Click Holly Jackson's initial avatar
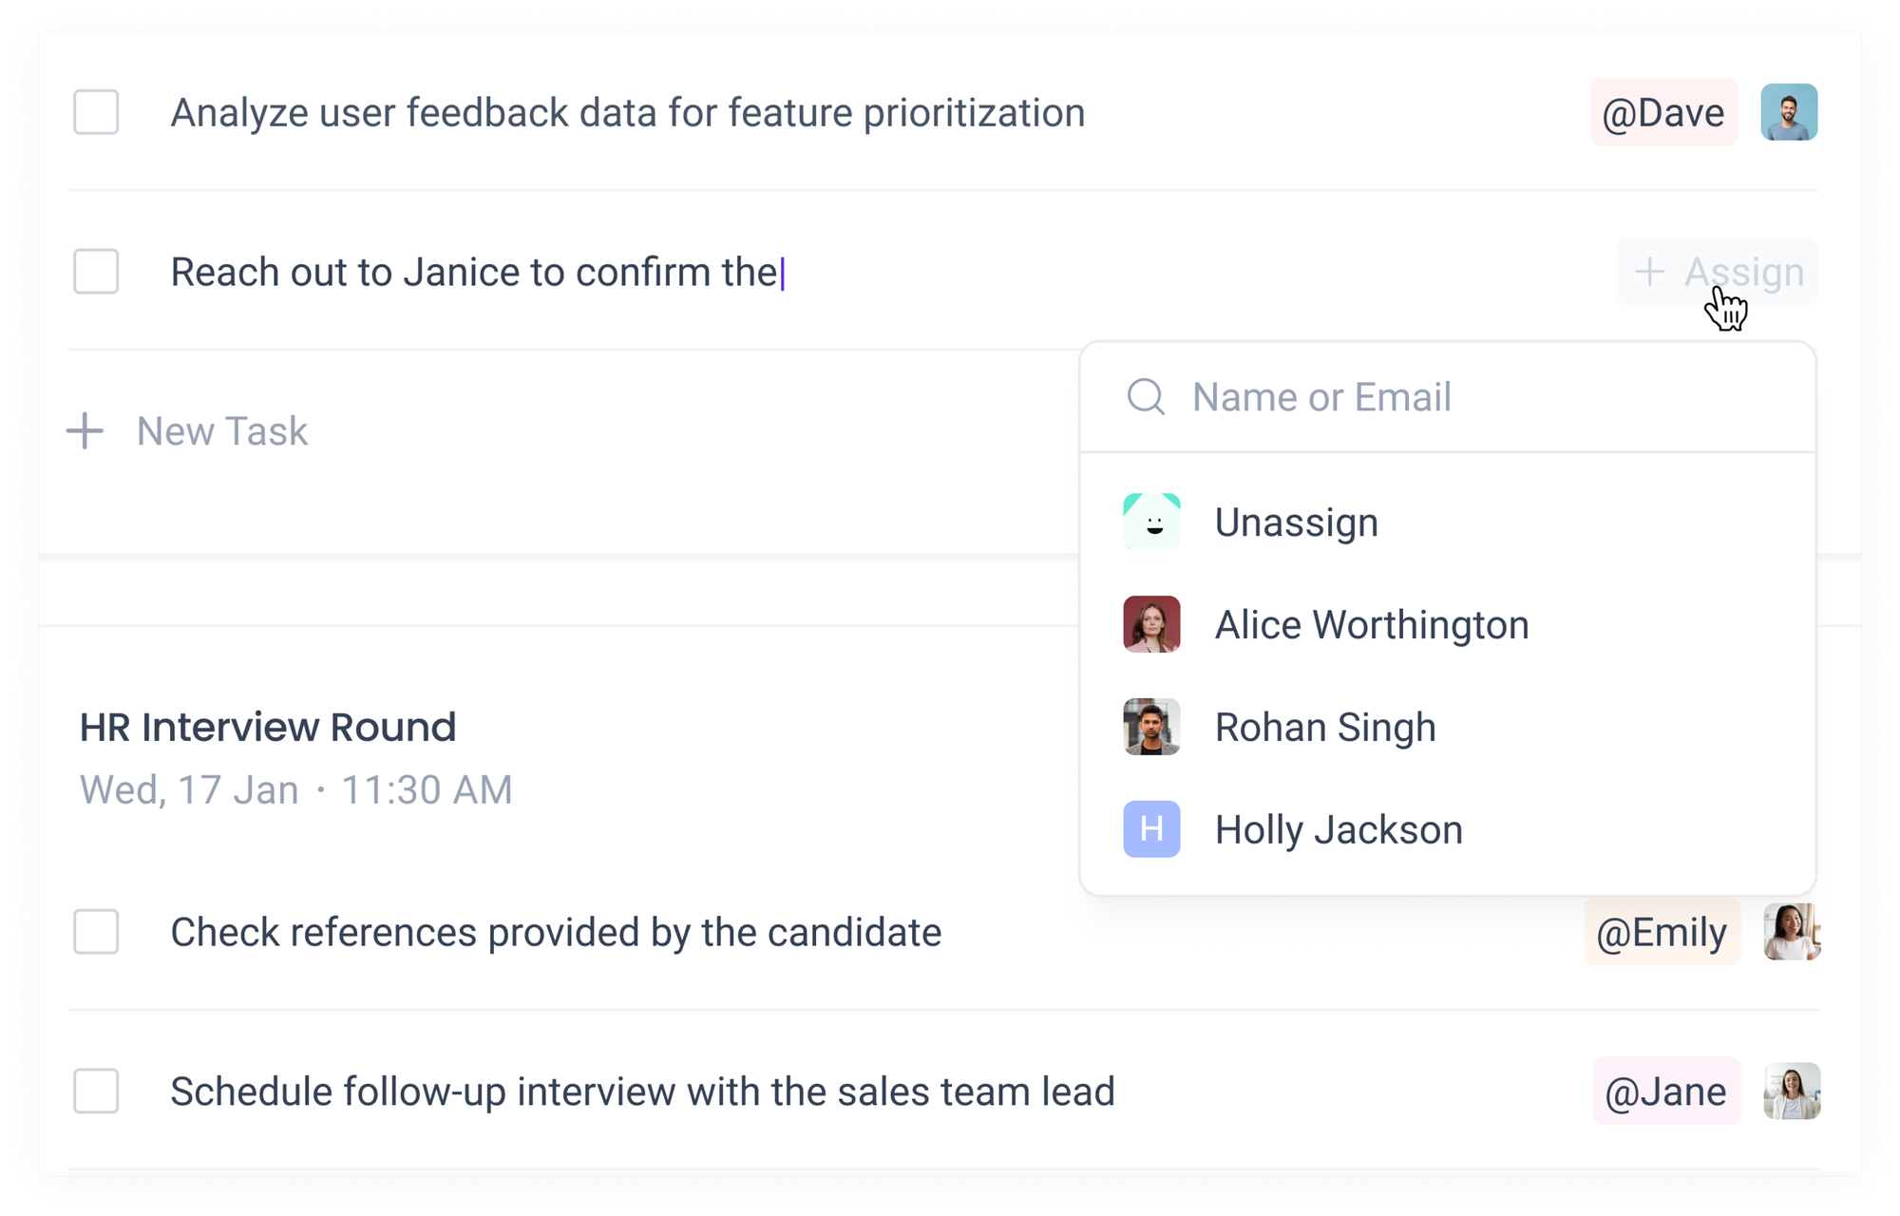The height and width of the screenshot is (1216, 1900). 1150,829
